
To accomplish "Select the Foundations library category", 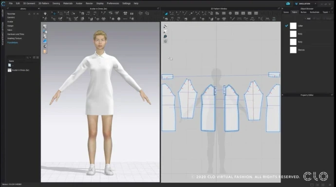I will [x=13, y=43].
